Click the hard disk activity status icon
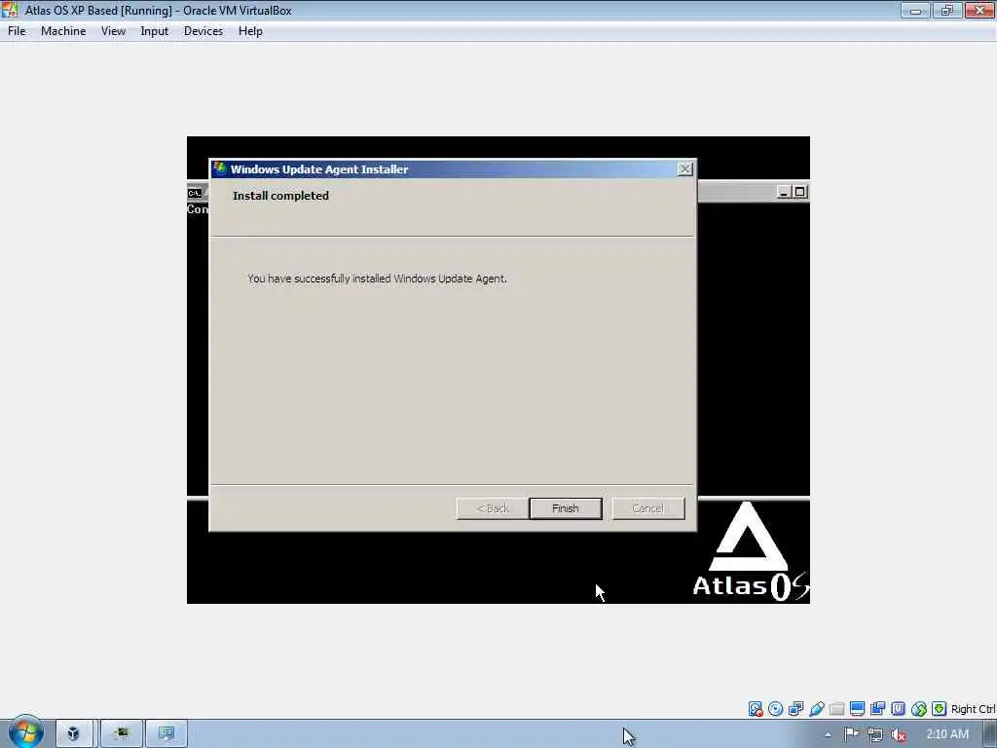997x748 pixels. pyautogui.click(x=756, y=709)
